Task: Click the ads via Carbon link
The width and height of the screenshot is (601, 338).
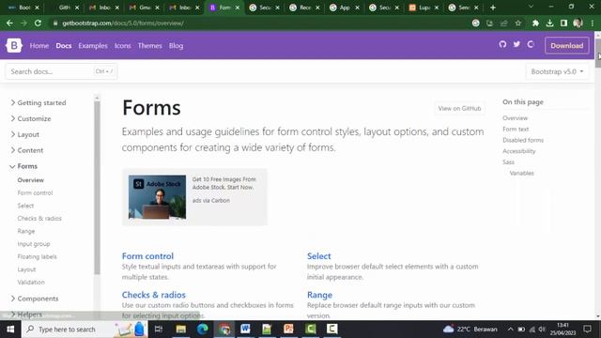Action: point(210,200)
